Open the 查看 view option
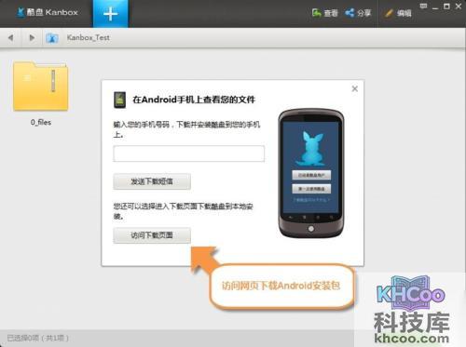This screenshot has width=466, height=347. point(324,13)
